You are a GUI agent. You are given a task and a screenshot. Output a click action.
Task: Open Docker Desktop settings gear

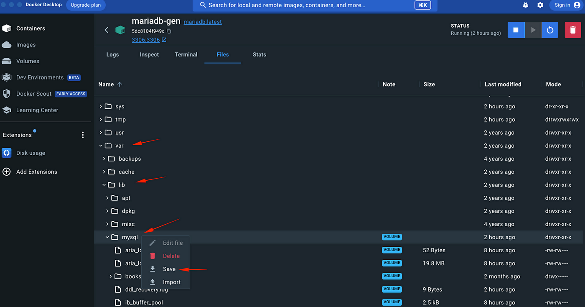pos(540,5)
